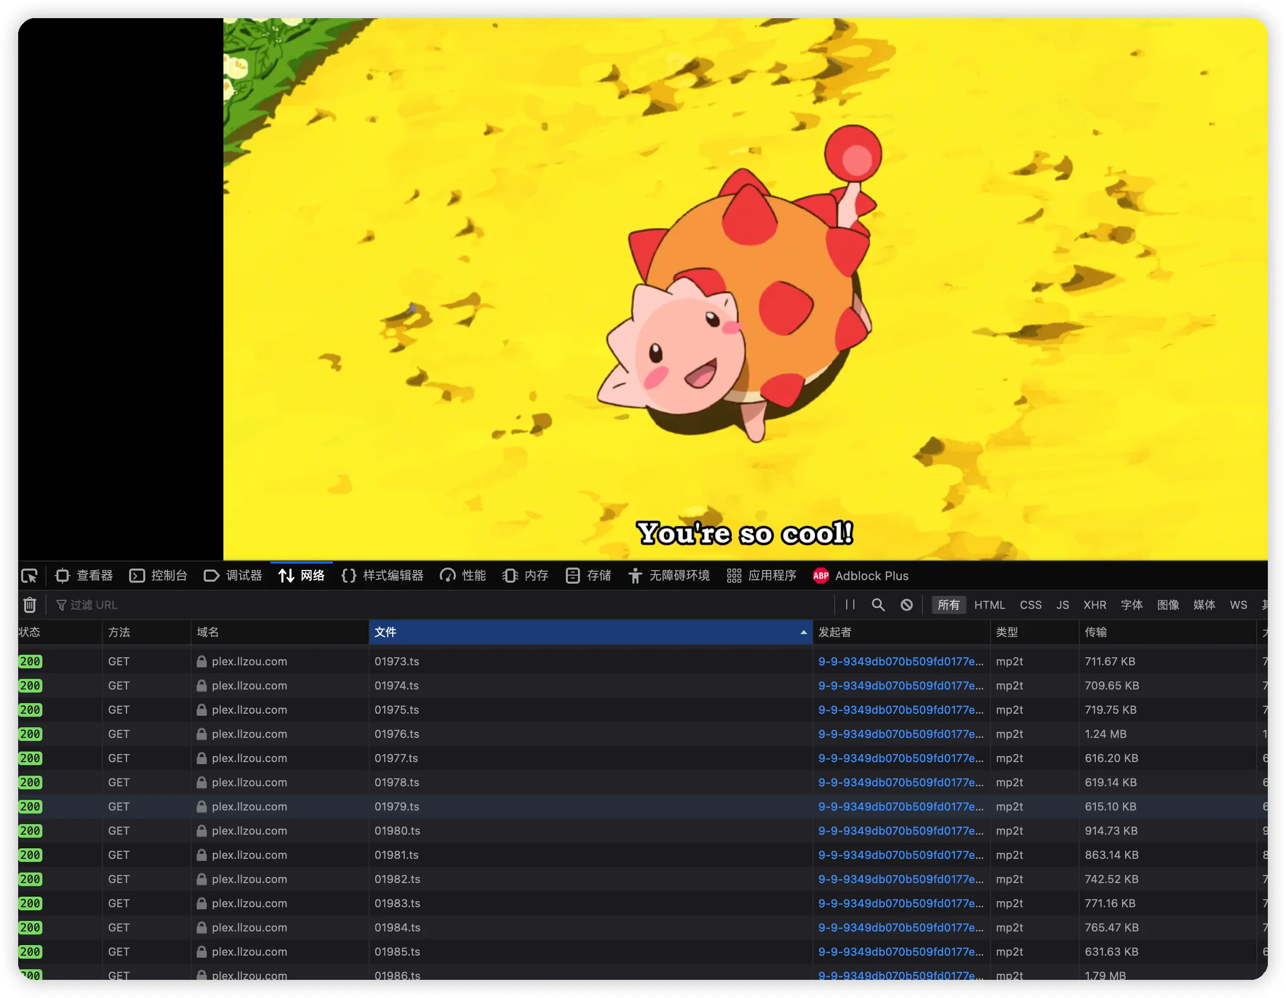Select the highlighted 01979.ts row
Image resolution: width=1286 pixels, height=998 pixels.
click(643, 806)
